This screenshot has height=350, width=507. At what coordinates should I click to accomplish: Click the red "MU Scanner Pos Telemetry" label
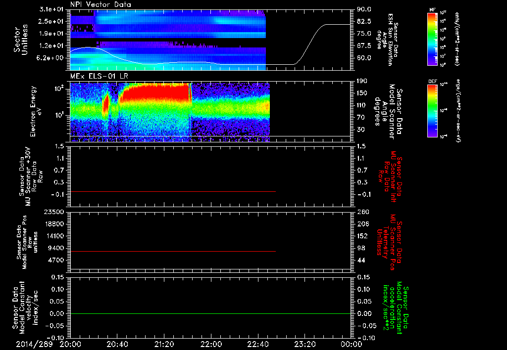tap(390, 242)
